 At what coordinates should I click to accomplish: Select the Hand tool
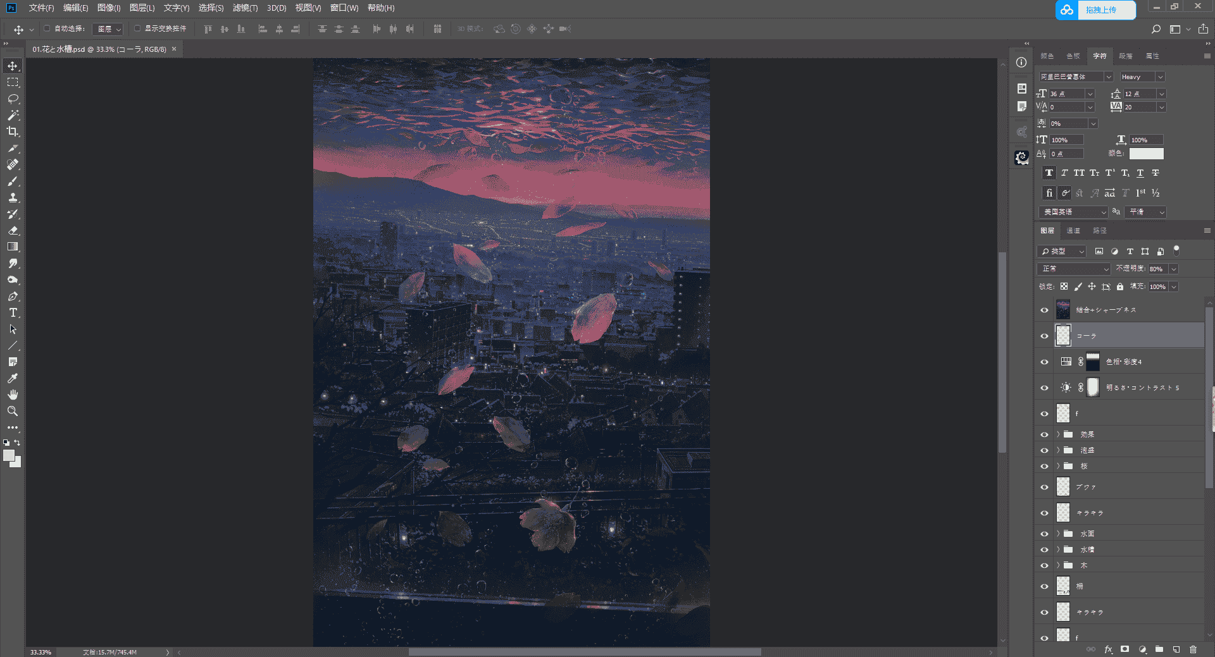(x=13, y=395)
